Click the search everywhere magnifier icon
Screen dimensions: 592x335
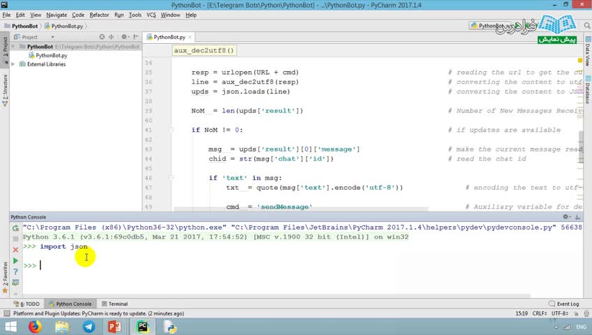tap(586, 26)
